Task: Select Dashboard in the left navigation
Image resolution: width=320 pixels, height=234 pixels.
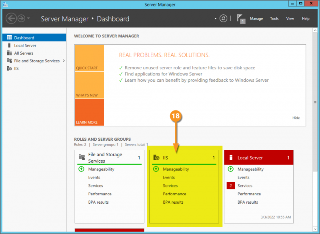Action: click(x=34, y=37)
